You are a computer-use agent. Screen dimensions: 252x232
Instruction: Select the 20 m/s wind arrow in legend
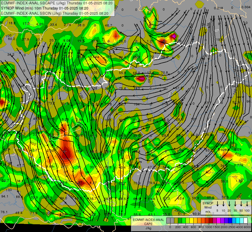[229, 204]
